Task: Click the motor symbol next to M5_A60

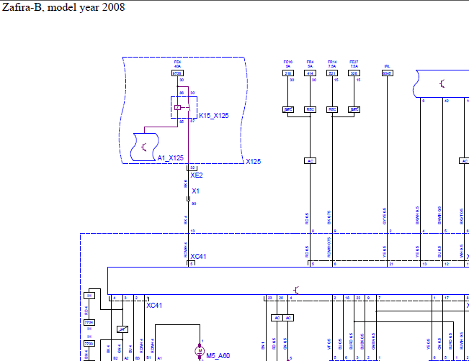Action: click(x=200, y=351)
